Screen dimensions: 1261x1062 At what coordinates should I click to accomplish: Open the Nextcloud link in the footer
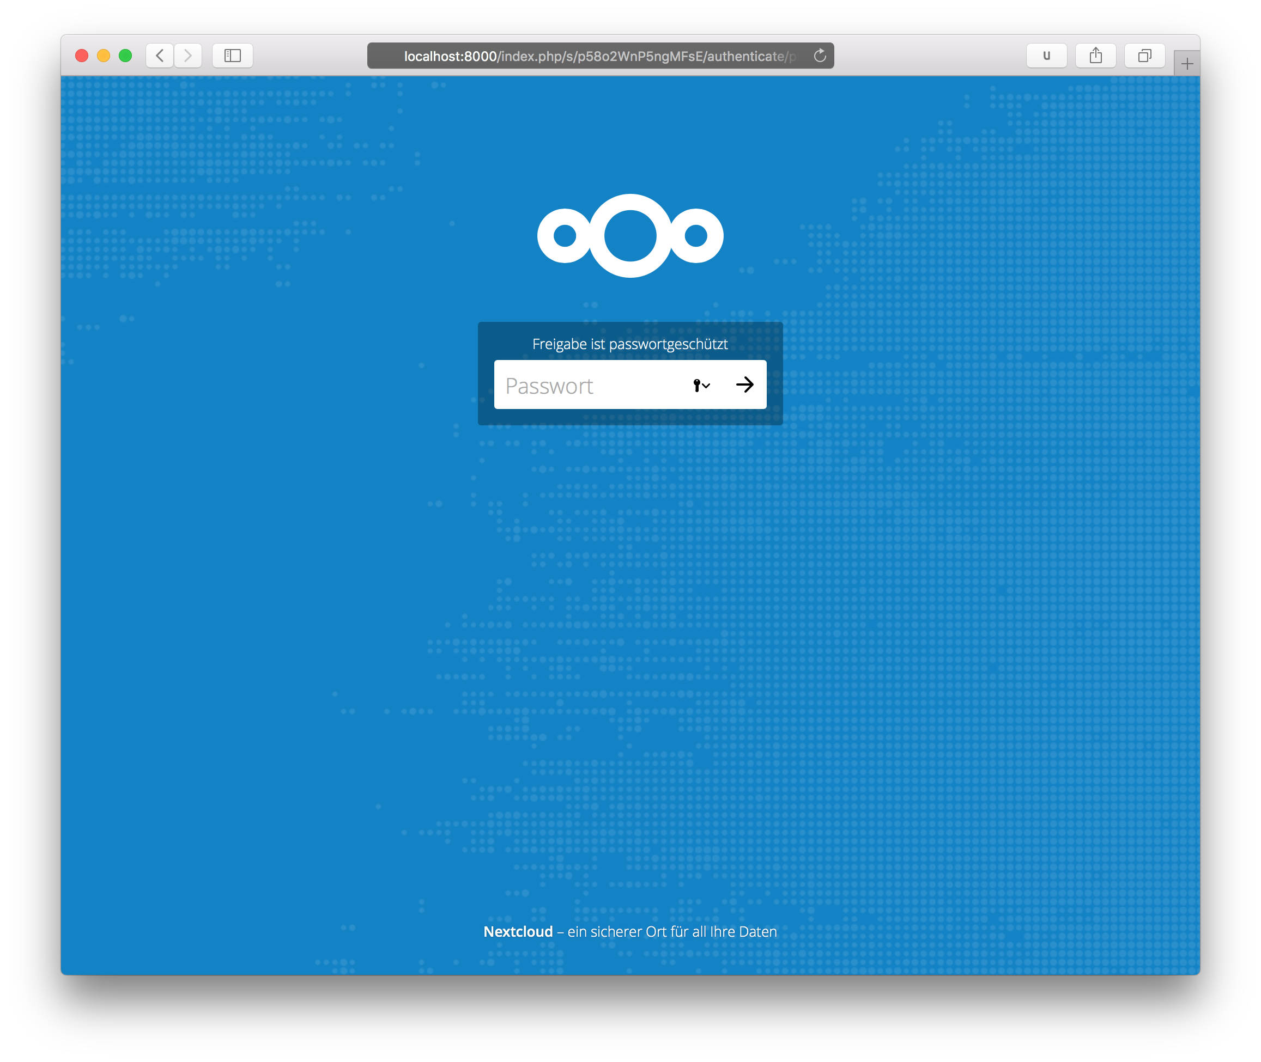click(518, 931)
